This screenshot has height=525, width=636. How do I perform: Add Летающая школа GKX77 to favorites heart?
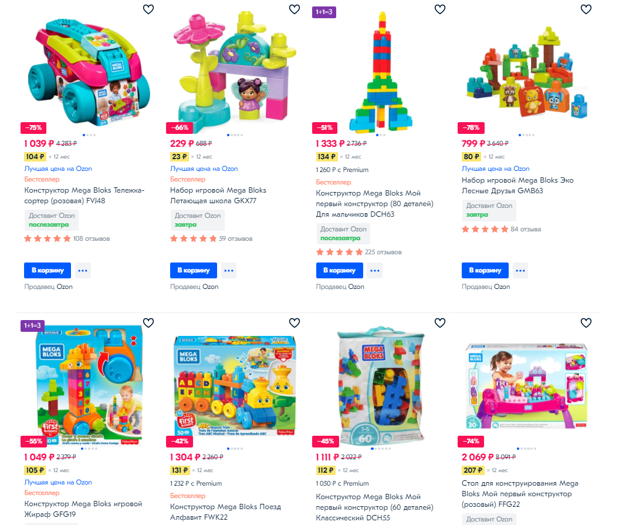pyautogui.click(x=295, y=9)
